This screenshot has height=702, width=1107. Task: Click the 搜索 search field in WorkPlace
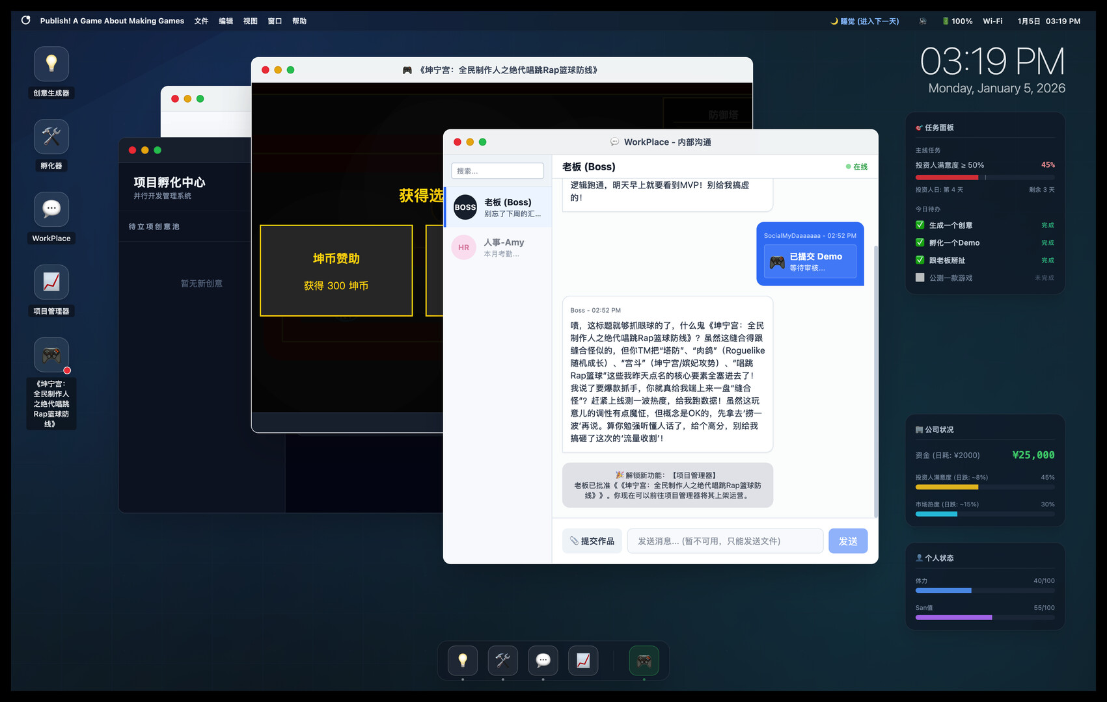coord(497,171)
